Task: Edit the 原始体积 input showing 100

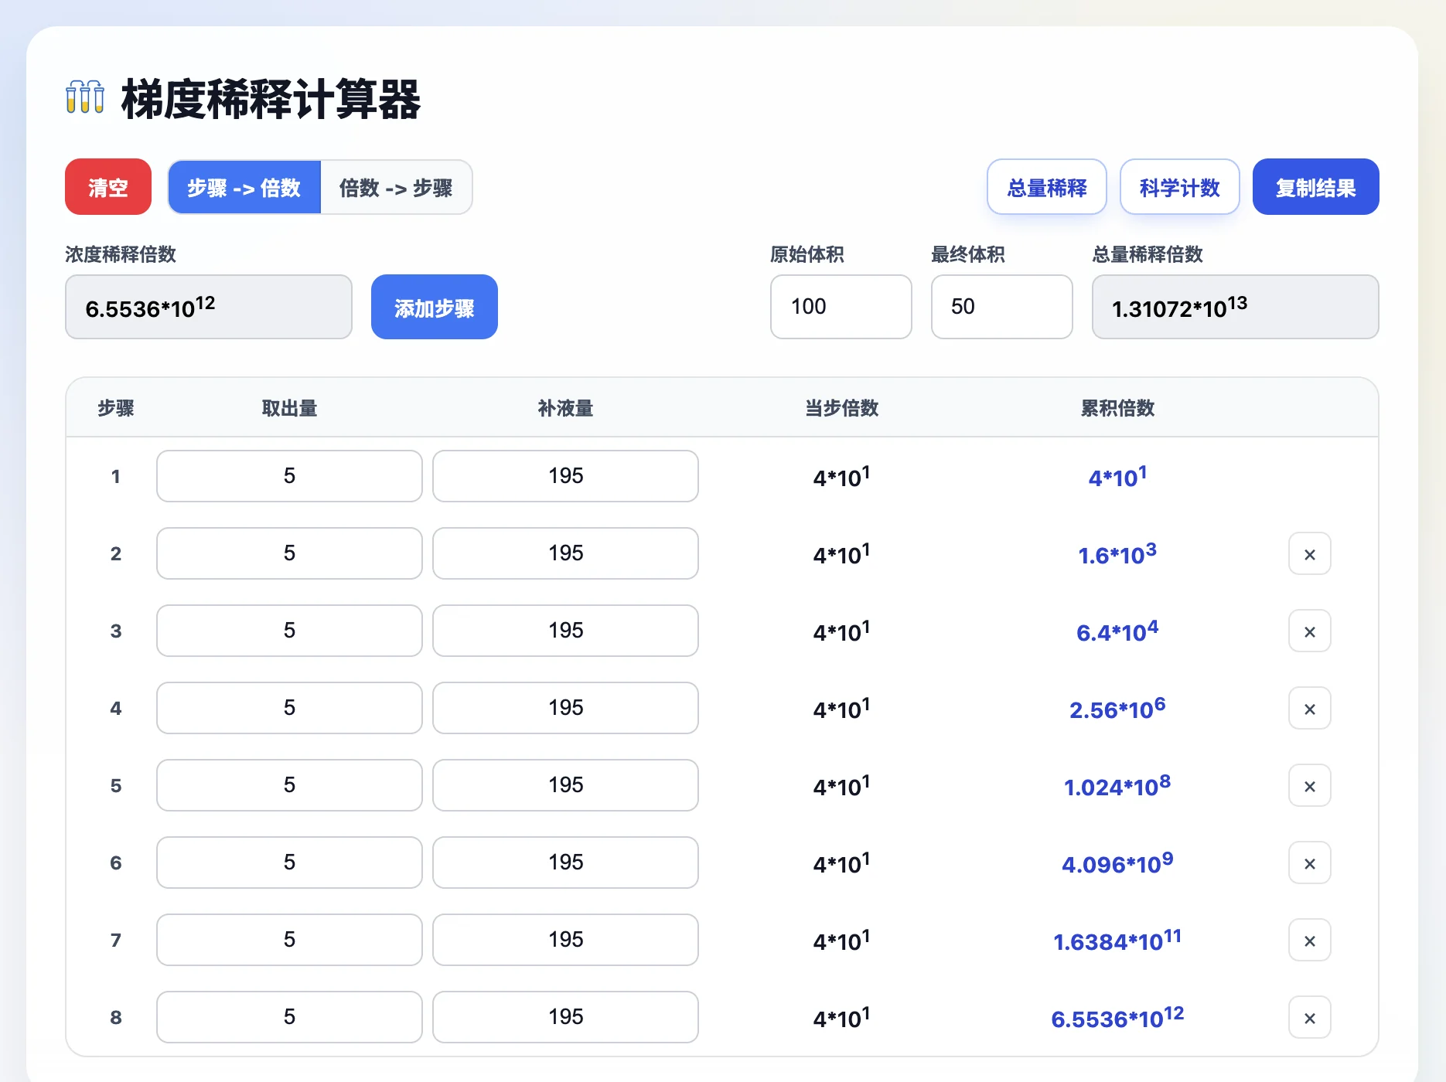Action: tap(841, 307)
